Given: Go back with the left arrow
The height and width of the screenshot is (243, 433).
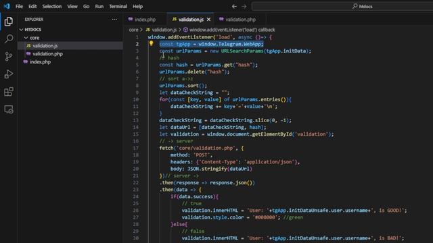Looking at the screenshot, I should tap(234, 6).
